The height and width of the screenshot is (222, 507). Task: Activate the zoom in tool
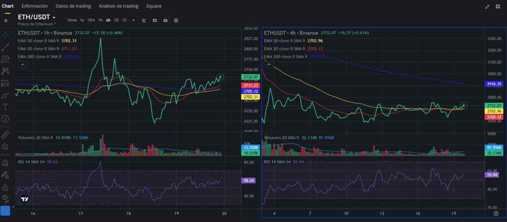(5, 147)
